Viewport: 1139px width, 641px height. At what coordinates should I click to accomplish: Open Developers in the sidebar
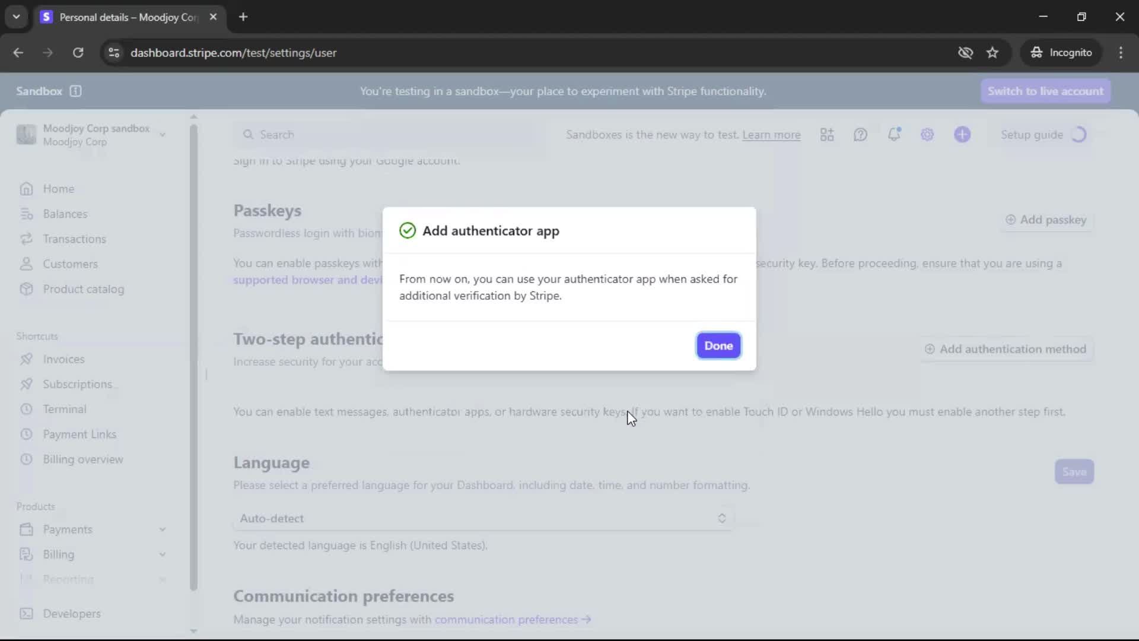pos(71,614)
